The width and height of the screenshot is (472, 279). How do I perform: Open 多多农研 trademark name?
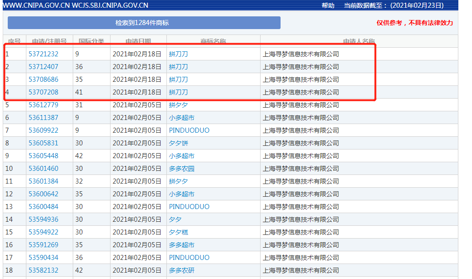(181, 270)
